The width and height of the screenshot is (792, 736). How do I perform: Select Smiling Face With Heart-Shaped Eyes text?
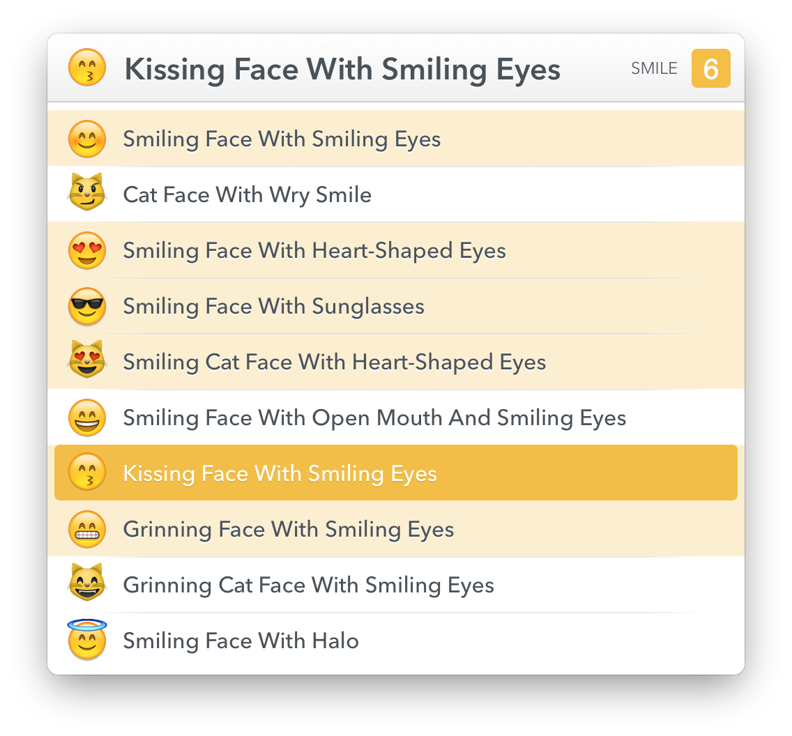[x=314, y=250]
